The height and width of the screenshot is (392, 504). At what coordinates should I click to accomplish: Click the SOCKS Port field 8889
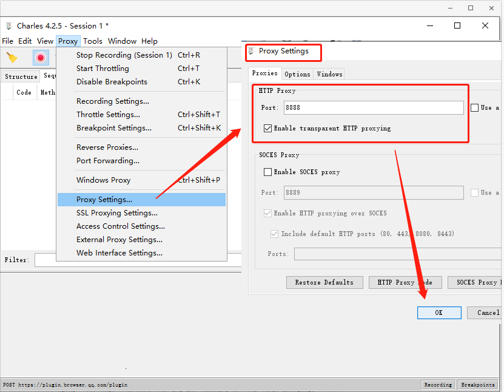click(x=374, y=192)
